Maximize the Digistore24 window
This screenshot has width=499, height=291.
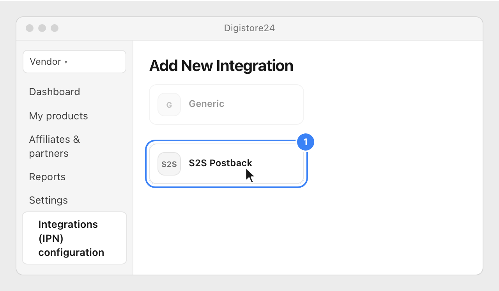click(55, 28)
